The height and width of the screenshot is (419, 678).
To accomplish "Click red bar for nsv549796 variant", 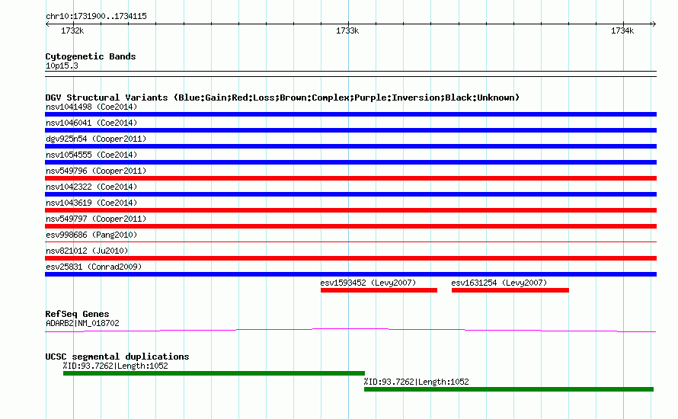I will coord(350,178).
